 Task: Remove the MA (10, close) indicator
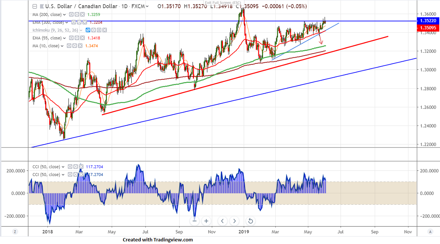point(80,46)
